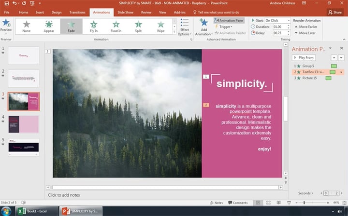Apply the Float In animation
Image resolution: width=348 pixels, height=216 pixels.
coord(116,27)
